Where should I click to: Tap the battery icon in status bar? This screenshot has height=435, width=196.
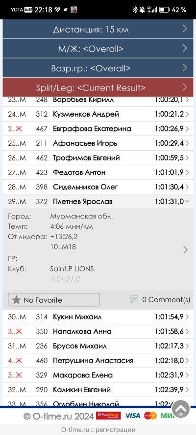(164, 10)
